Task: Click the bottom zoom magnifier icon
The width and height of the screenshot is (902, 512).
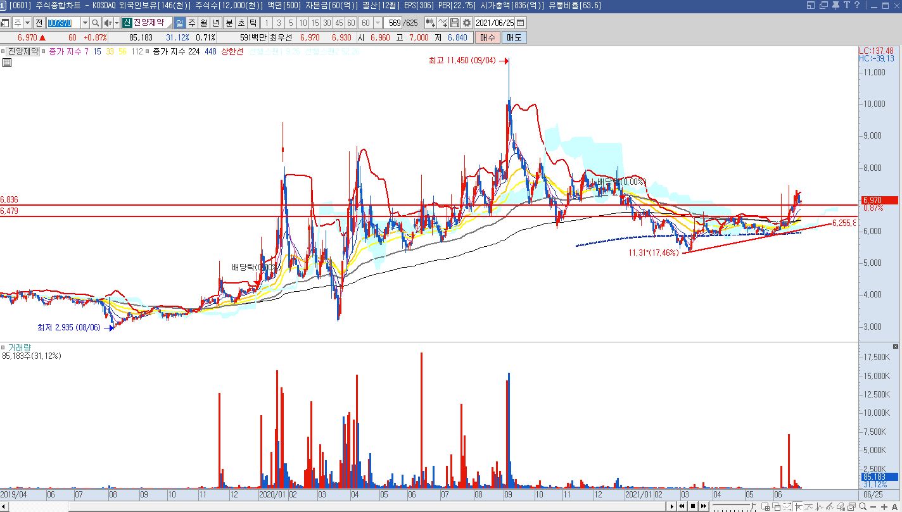Action: [x=862, y=506]
